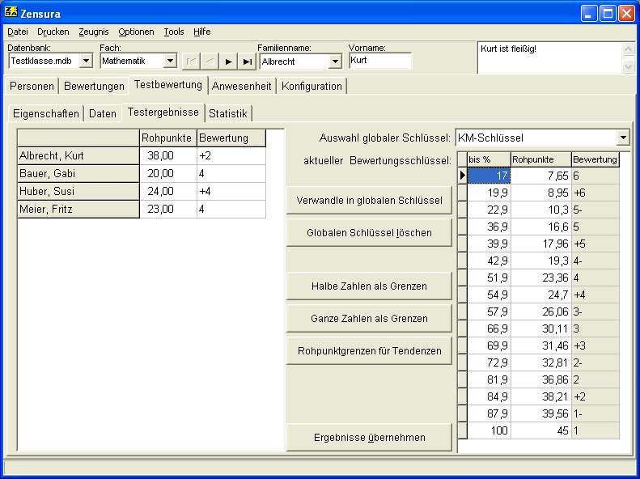The width and height of the screenshot is (640, 479).
Task: Click the bis % cell 51,9
Action: pyautogui.click(x=489, y=278)
